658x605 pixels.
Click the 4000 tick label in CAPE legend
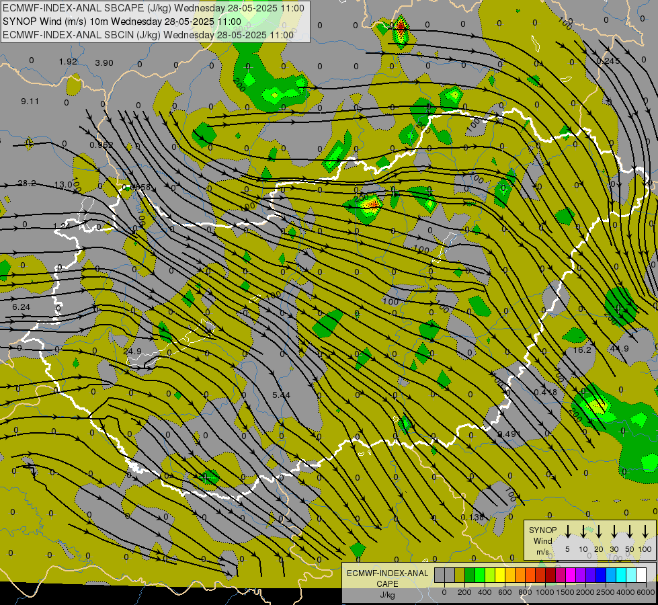coord(626,592)
